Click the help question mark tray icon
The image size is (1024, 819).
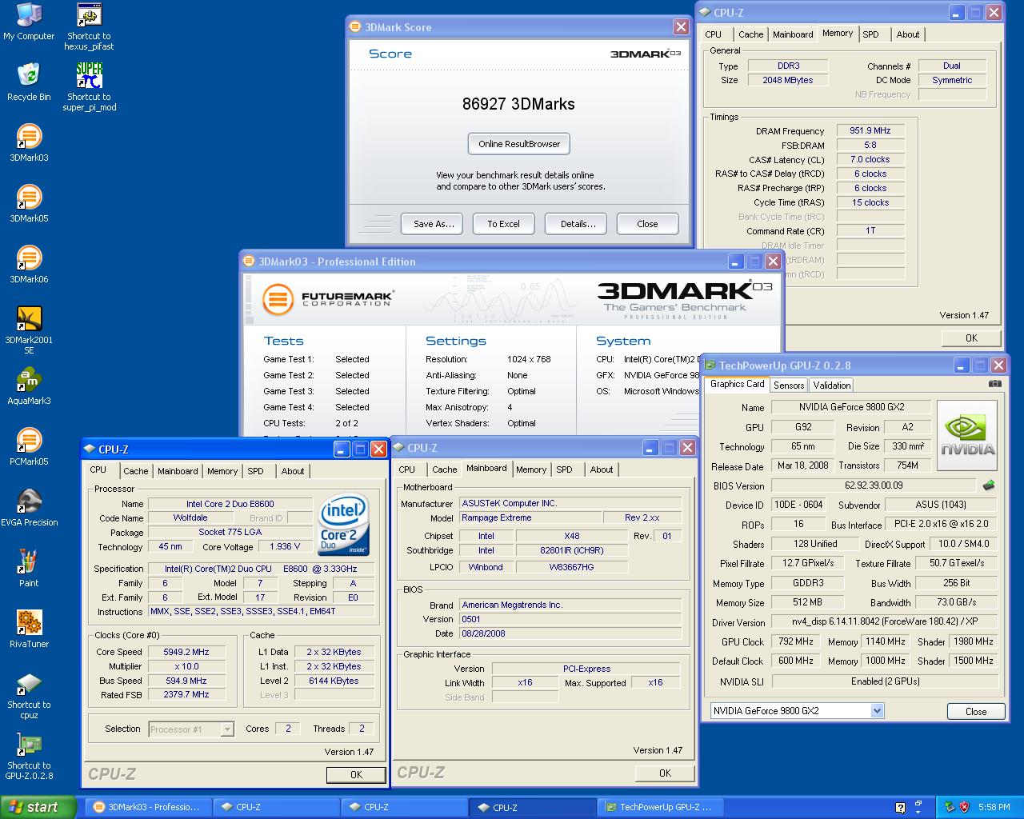coord(900,808)
